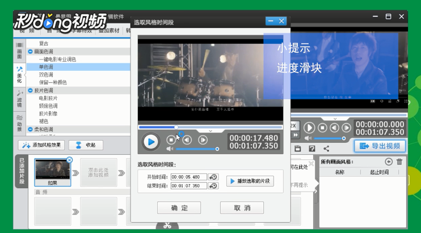
Task: Expand the arrow below the main preview
Action: pyautogui.click(x=335, y=119)
